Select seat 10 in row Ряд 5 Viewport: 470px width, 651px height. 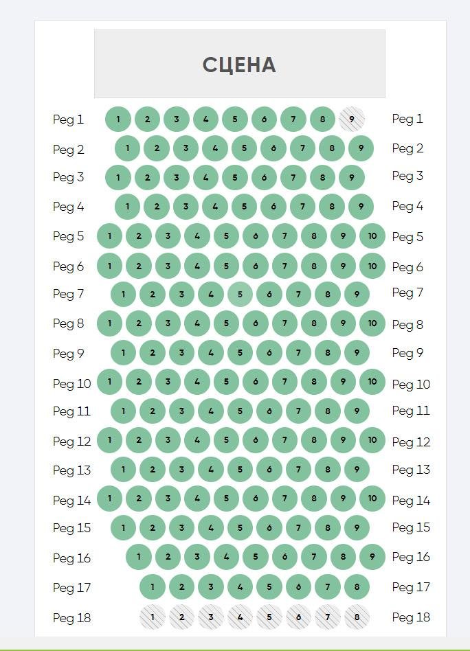[372, 236]
